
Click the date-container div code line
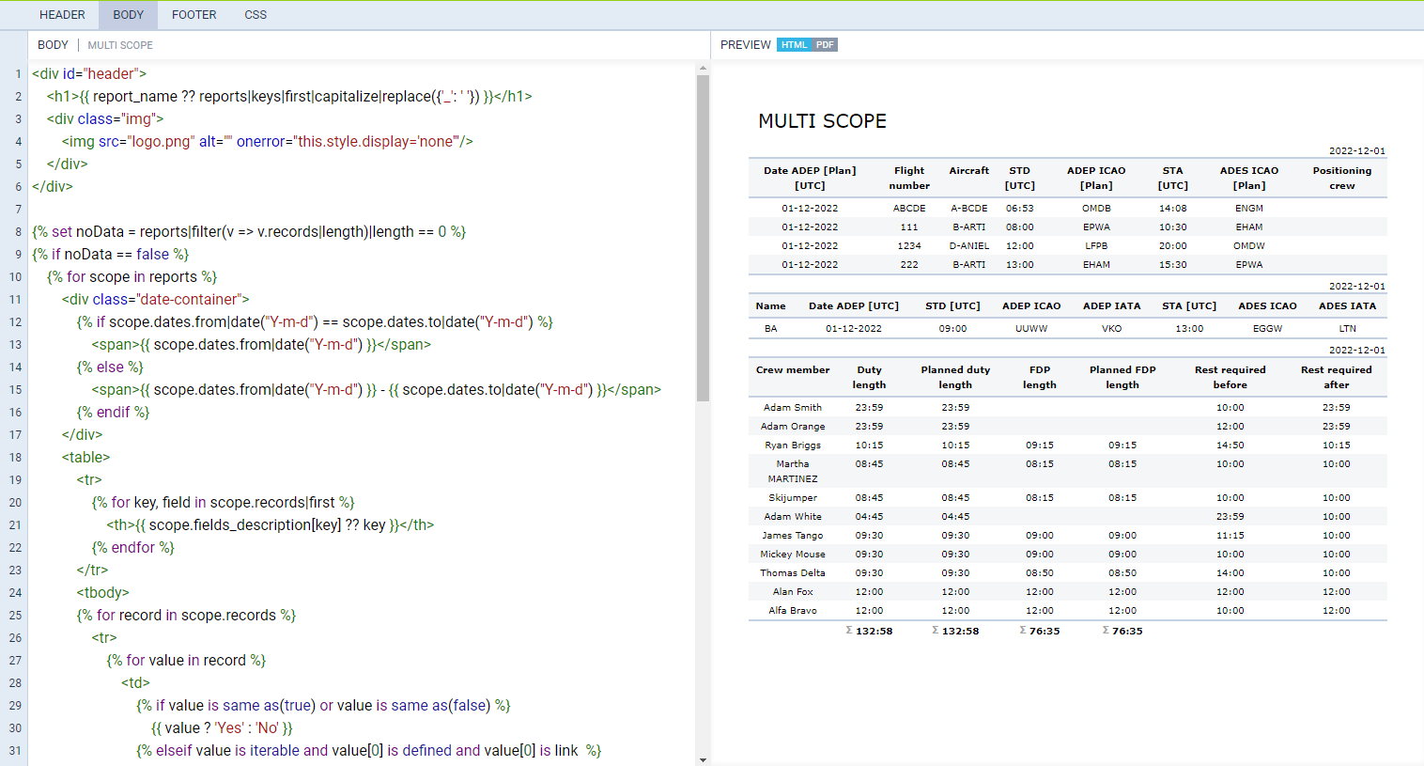pyautogui.click(x=156, y=299)
